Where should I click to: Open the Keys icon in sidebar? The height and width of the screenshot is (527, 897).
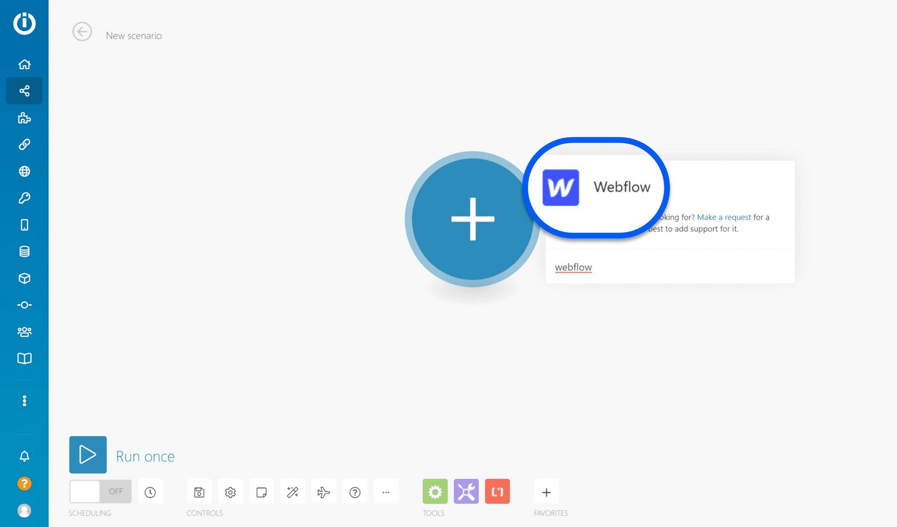[x=24, y=198]
